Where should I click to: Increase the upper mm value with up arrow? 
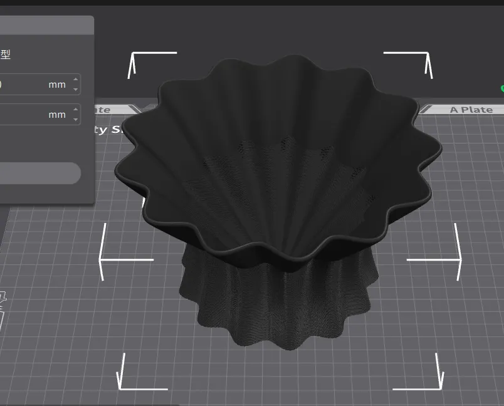point(76,80)
